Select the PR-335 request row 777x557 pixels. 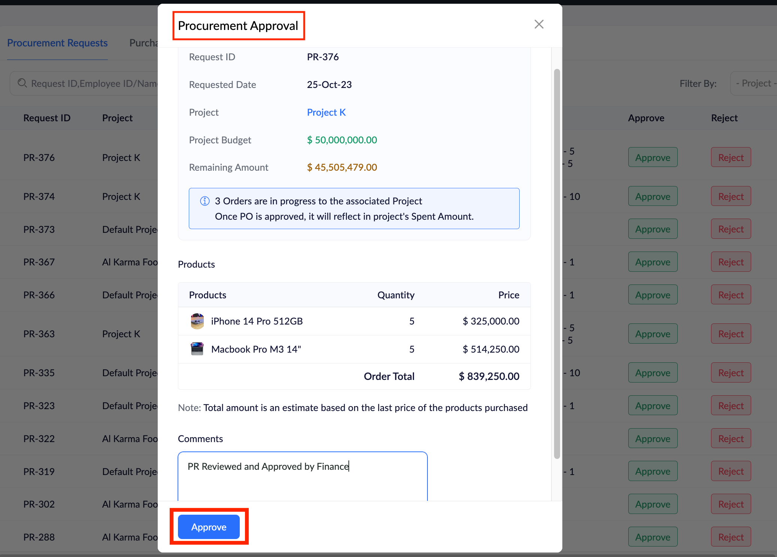[39, 373]
